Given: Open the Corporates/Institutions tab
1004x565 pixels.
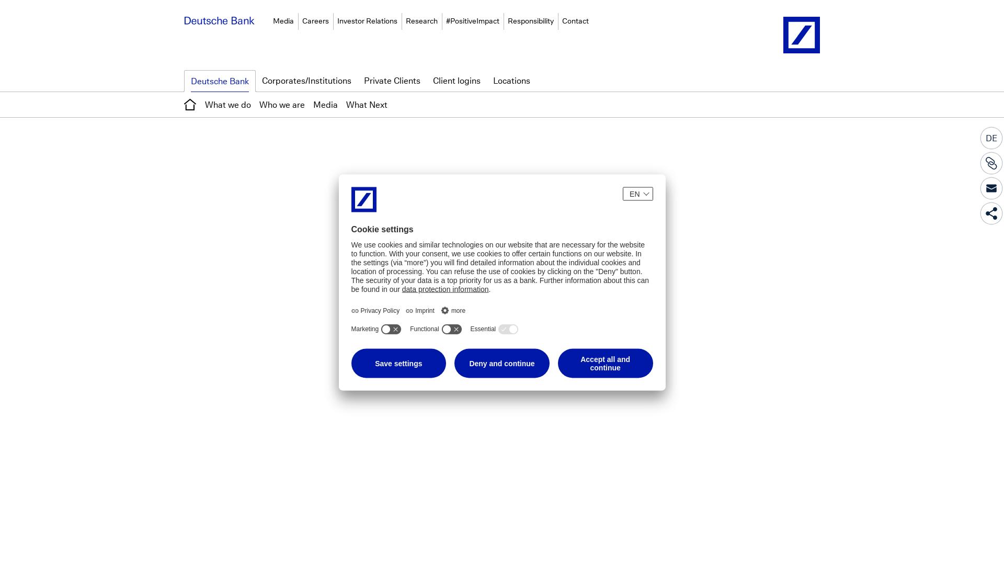Looking at the screenshot, I should [x=306, y=81].
